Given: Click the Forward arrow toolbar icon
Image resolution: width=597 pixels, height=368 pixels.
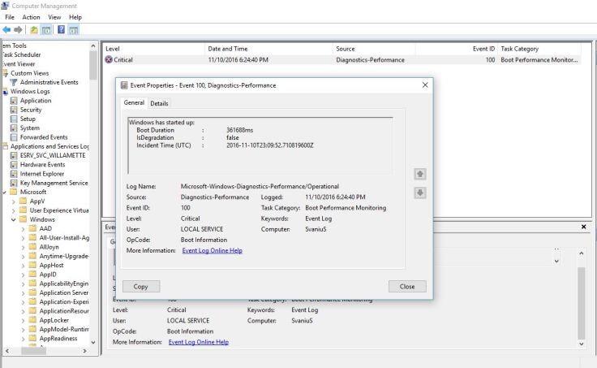Looking at the screenshot, I should point(18,30).
